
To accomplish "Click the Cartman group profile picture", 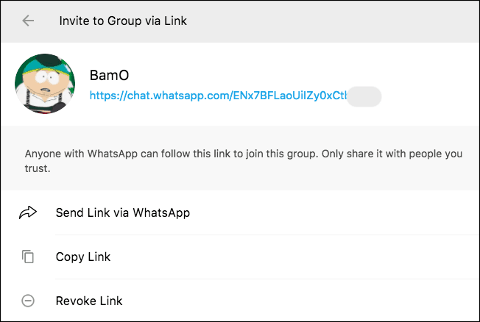I will 45,84.
